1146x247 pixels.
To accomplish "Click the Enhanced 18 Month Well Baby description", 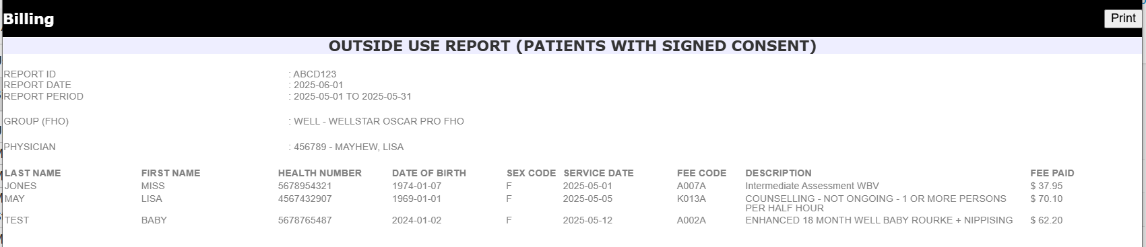I will tap(879, 220).
